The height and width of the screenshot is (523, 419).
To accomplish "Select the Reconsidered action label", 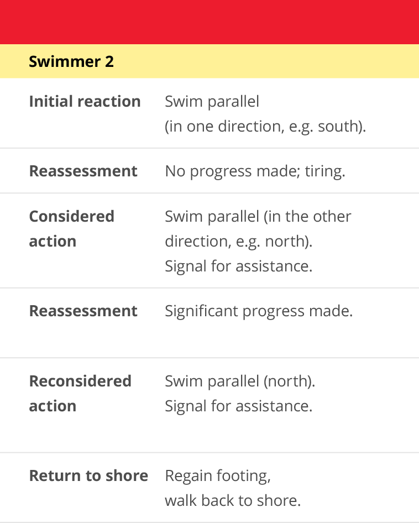I will coord(80,394).
